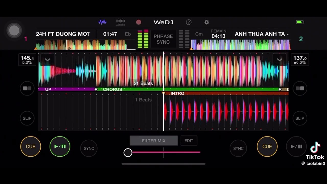The width and height of the screenshot is (327, 184).
Task: Enable SYNC on deck 1
Action: [89, 148]
